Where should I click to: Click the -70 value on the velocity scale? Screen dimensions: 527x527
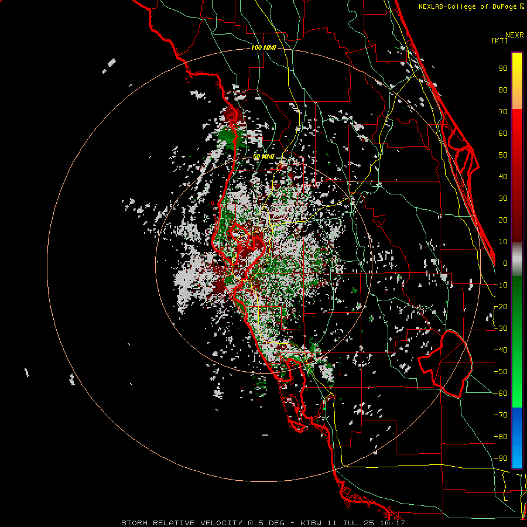501,415
